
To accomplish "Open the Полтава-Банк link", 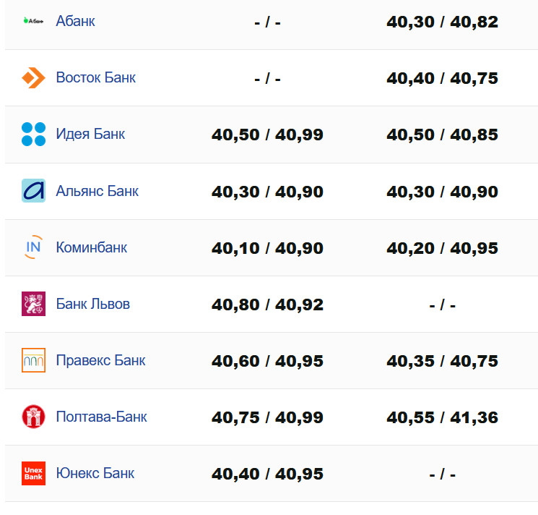I will click(101, 417).
